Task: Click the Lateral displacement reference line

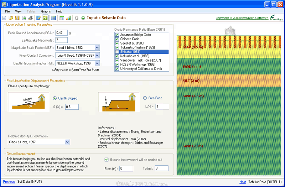Action: pyautogui.click(x=130, y=133)
